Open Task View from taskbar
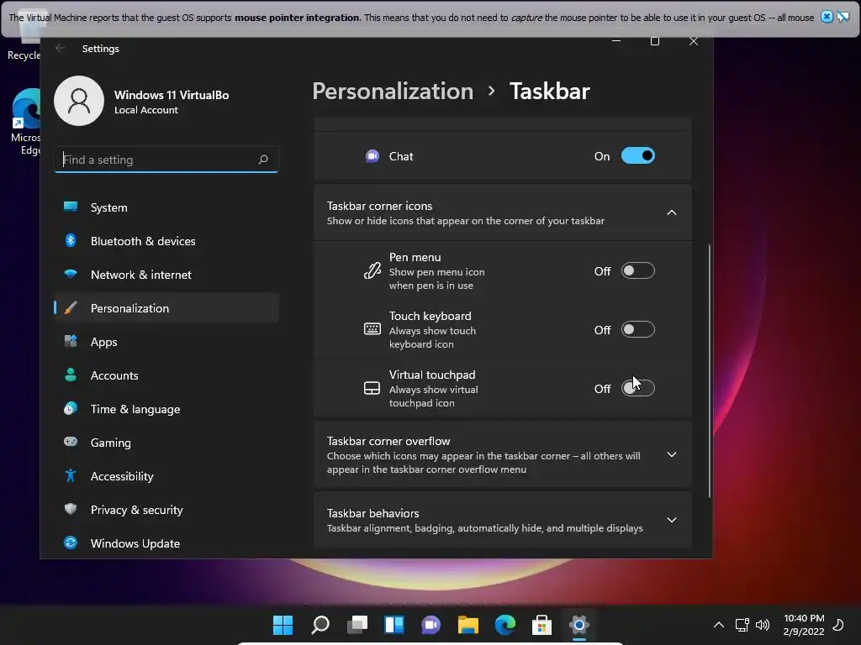861x645 pixels. pyautogui.click(x=357, y=625)
